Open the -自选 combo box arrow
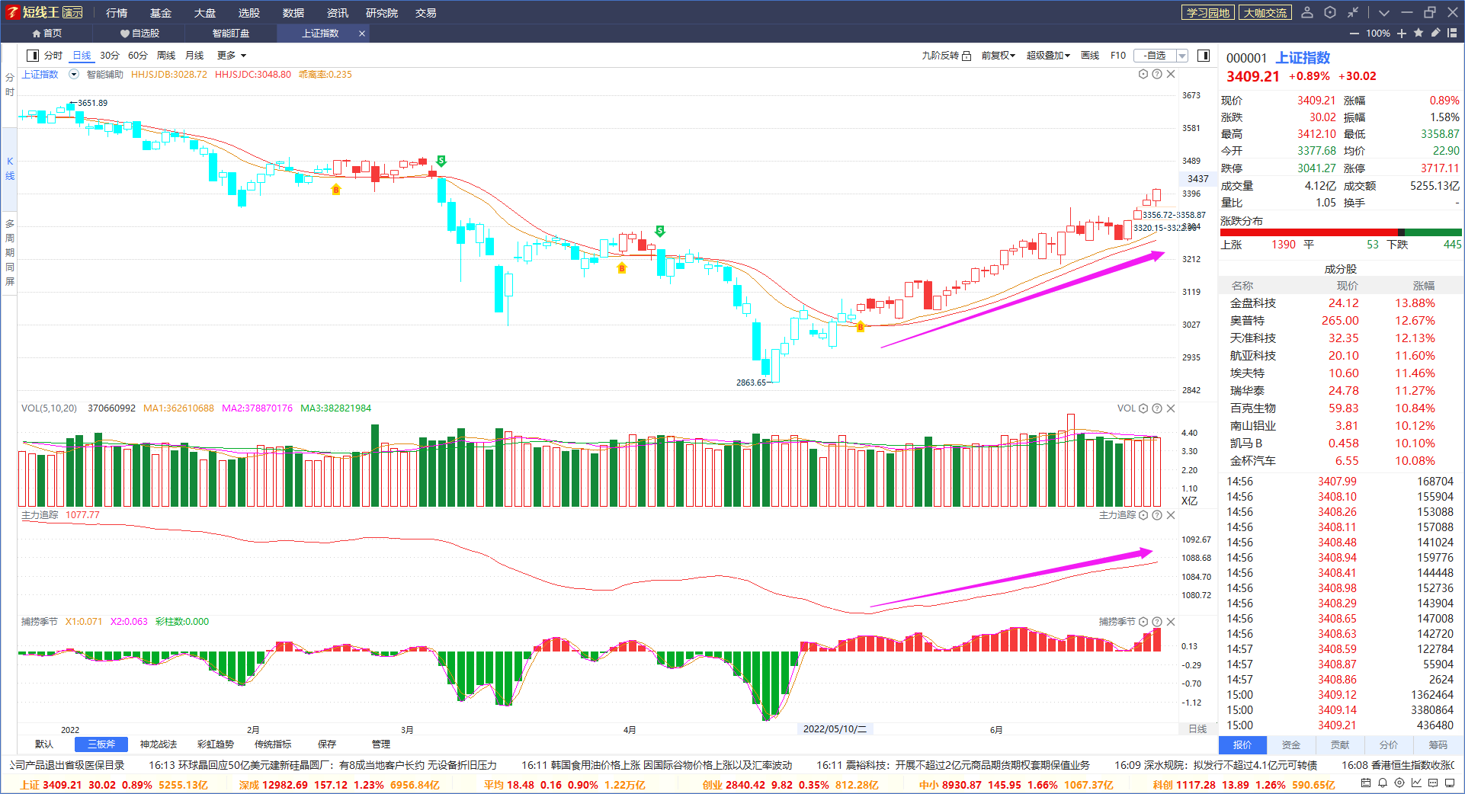The height and width of the screenshot is (794, 1465). tap(1182, 56)
